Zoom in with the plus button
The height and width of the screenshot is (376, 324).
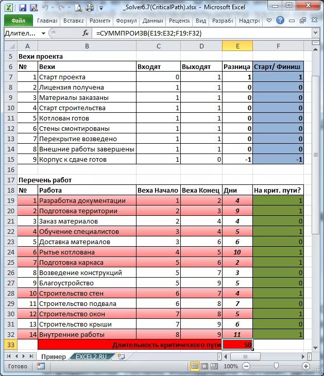[x=306, y=366]
